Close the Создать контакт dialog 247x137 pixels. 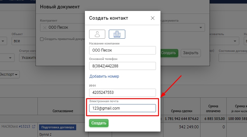pyautogui.click(x=153, y=18)
